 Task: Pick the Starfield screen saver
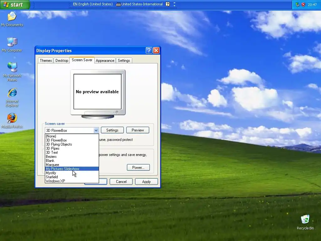click(72, 177)
